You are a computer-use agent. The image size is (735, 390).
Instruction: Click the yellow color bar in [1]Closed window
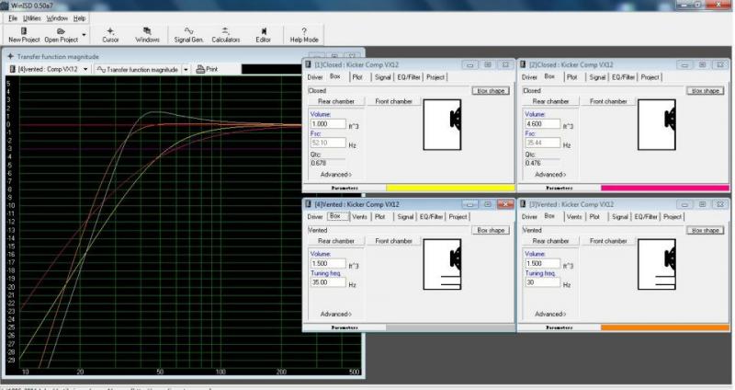tap(451, 187)
